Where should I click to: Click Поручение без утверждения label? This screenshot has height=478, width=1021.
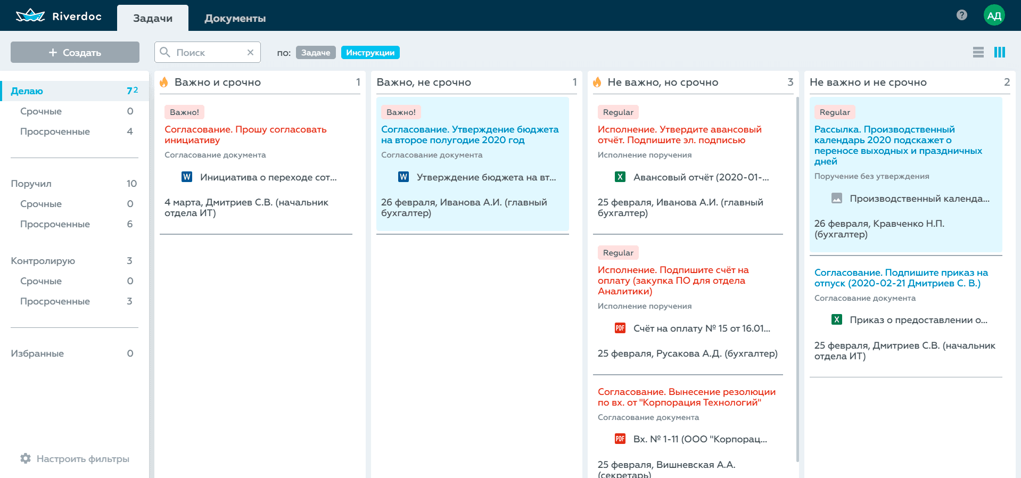871,176
